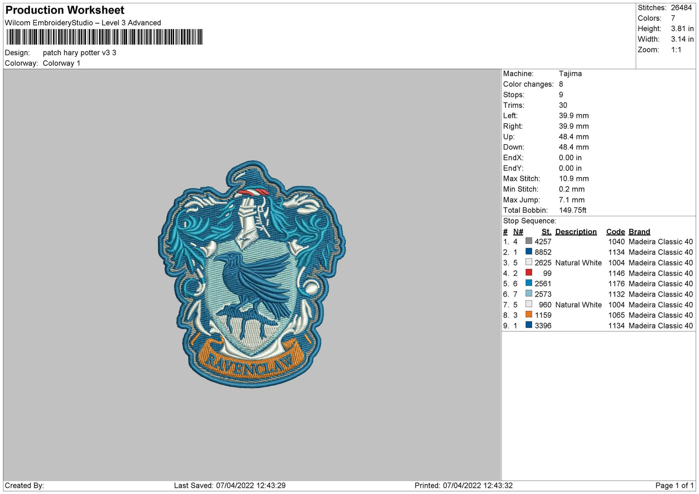The height and width of the screenshot is (494, 699).
Task: Click thread code '1176' in stop row 5
Action: click(617, 284)
